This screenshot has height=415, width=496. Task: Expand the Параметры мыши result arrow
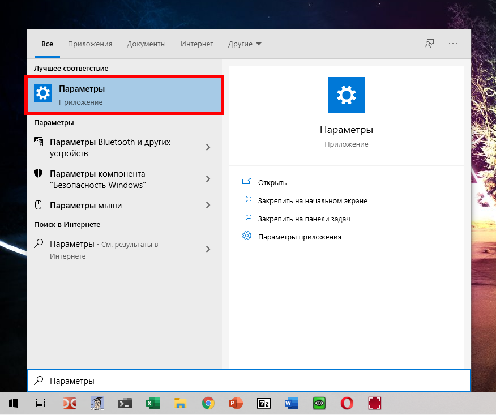208,206
